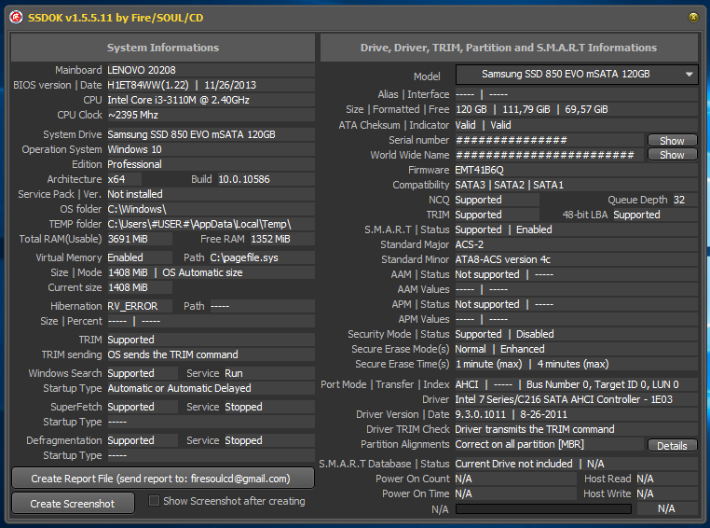Click Port Mode value AHCI
The width and height of the screenshot is (710, 528).
[467, 384]
